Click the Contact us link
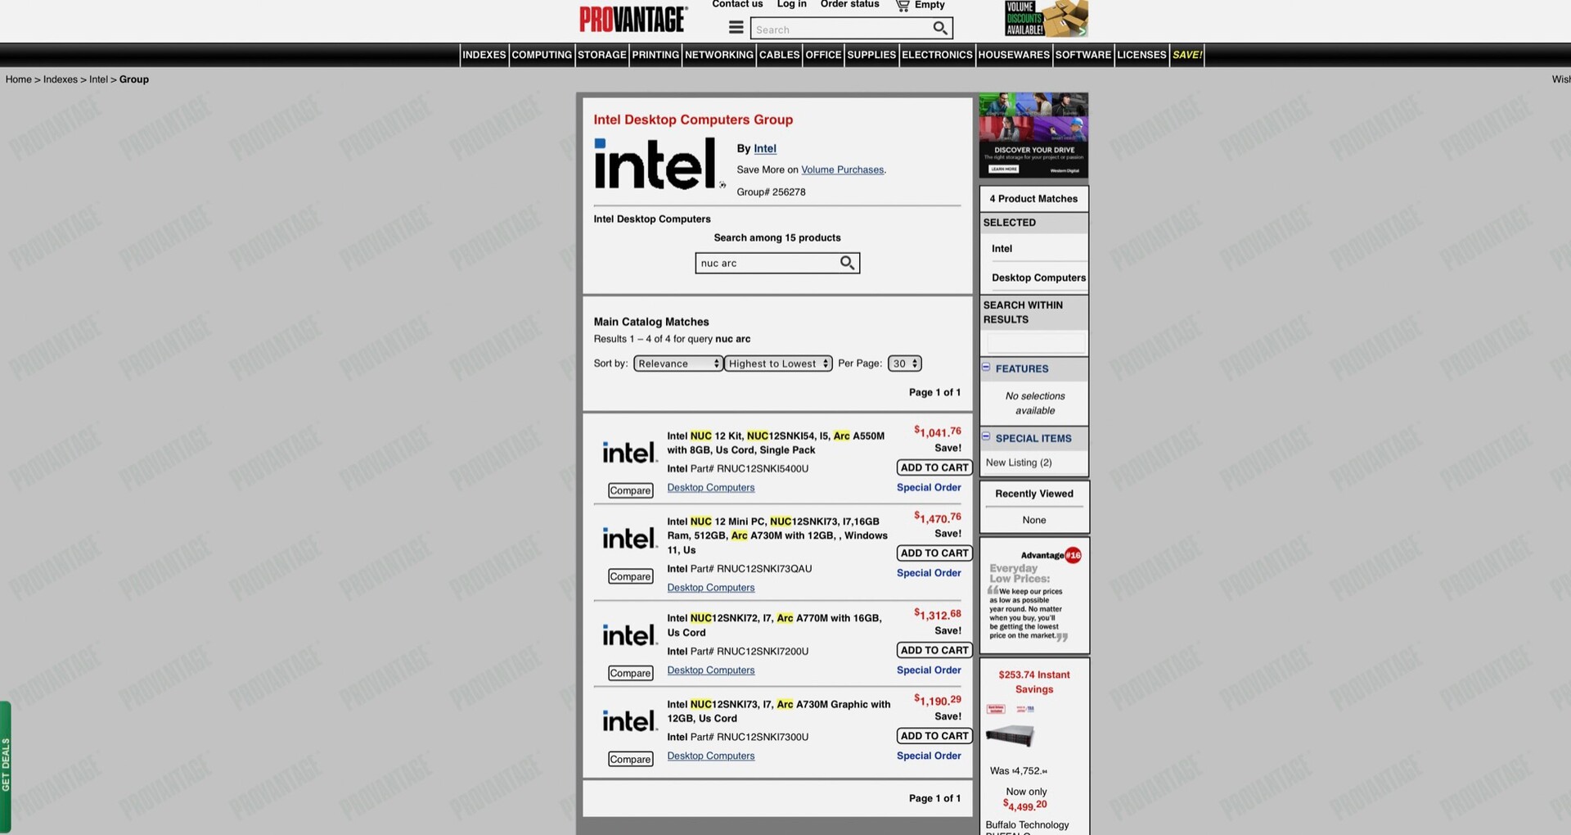 click(x=737, y=4)
